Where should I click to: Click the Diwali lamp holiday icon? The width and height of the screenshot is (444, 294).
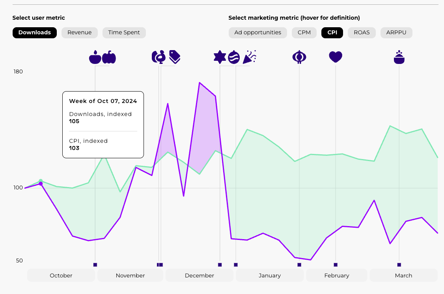95,57
